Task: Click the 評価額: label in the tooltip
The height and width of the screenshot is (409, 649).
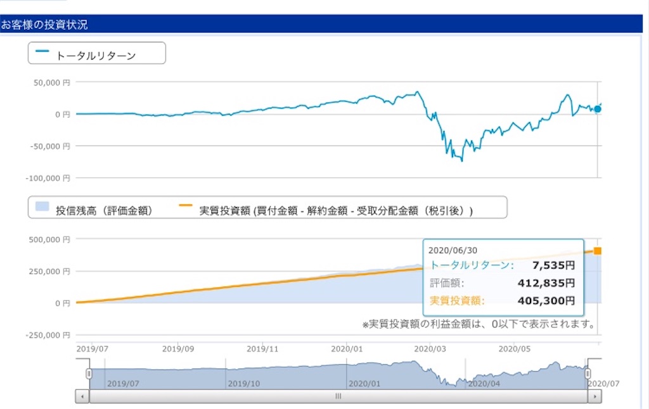Action: click(x=447, y=283)
